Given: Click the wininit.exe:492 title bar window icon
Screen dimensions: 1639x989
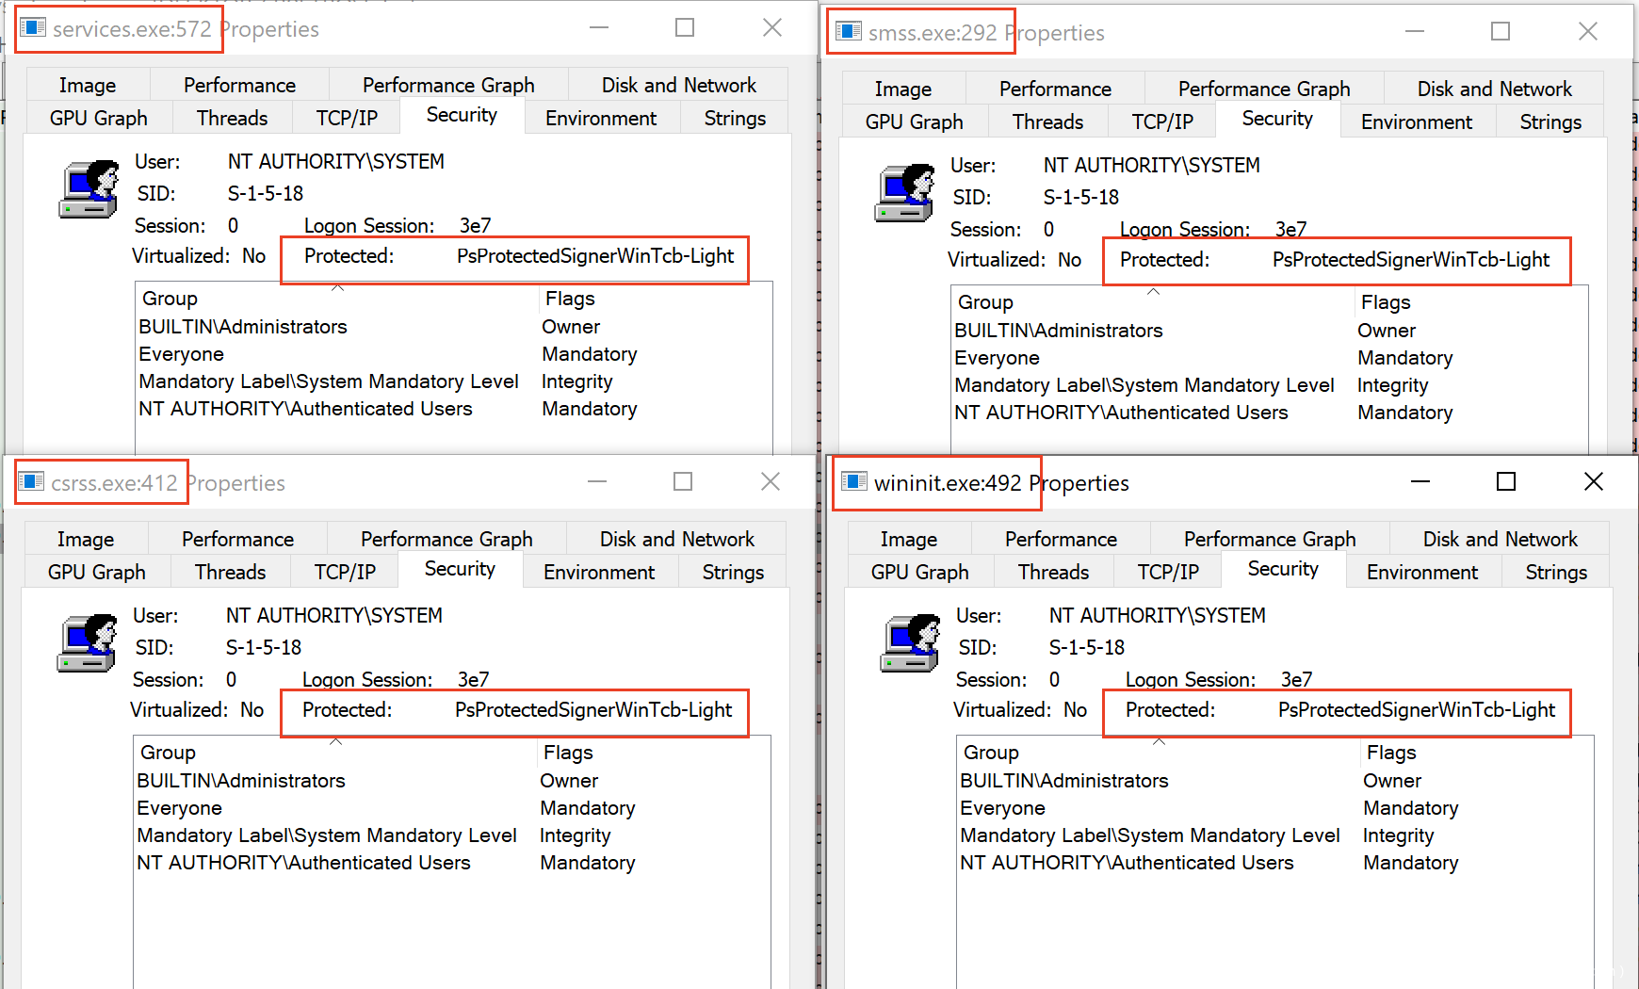Looking at the screenshot, I should pos(855,481).
